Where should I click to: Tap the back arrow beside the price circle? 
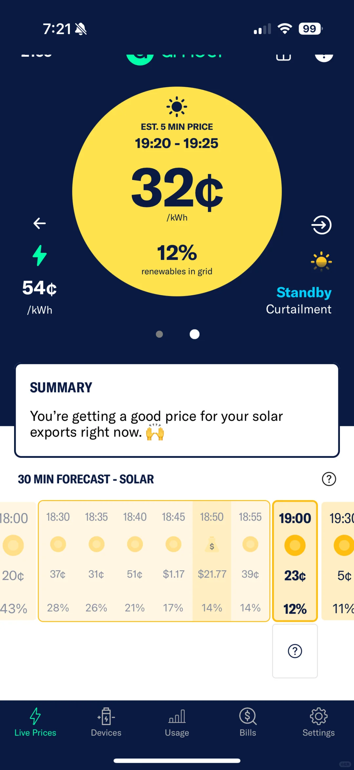(39, 223)
